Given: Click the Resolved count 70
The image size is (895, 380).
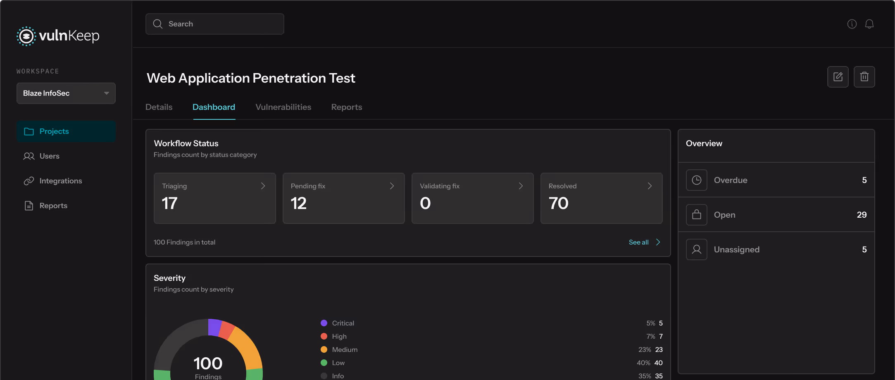Looking at the screenshot, I should (559, 203).
